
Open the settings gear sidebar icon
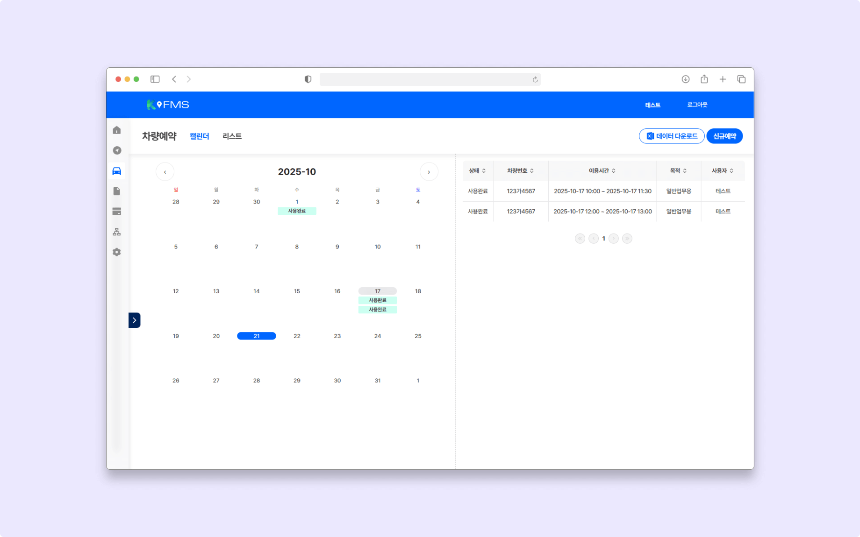pos(116,252)
